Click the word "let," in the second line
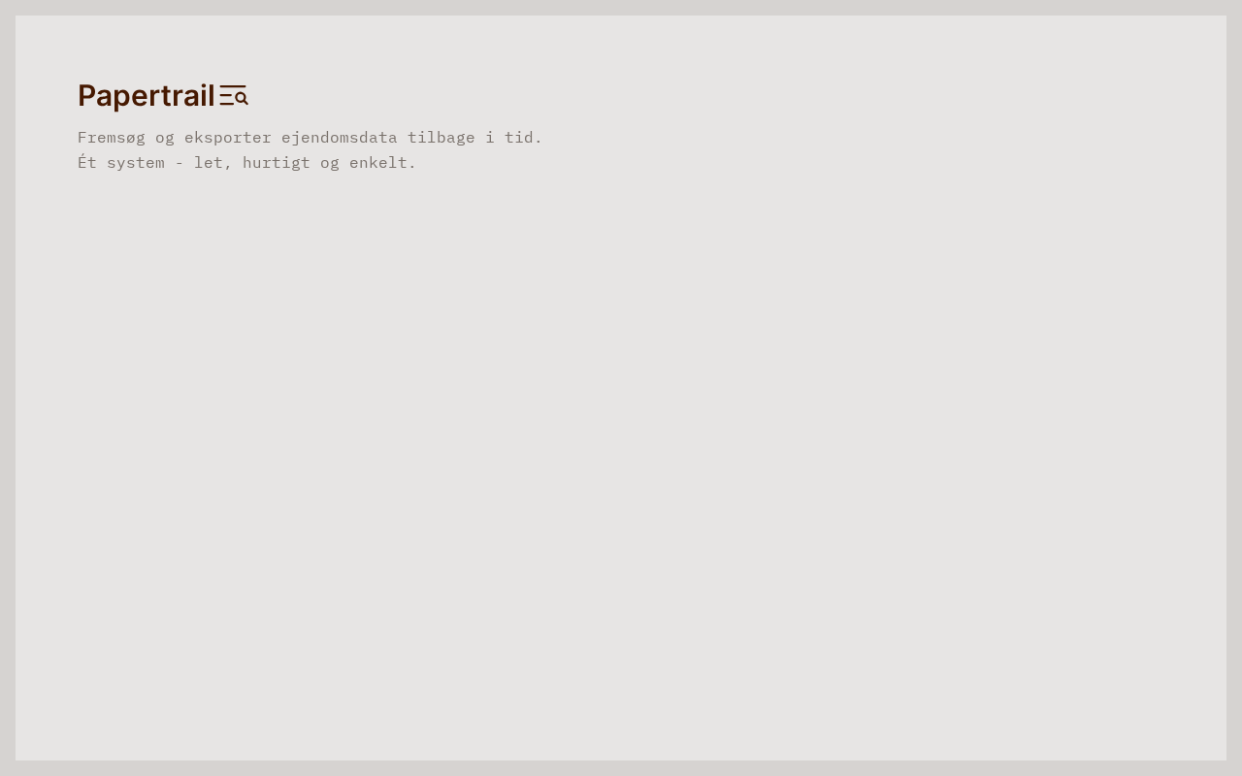 (213, 163)
